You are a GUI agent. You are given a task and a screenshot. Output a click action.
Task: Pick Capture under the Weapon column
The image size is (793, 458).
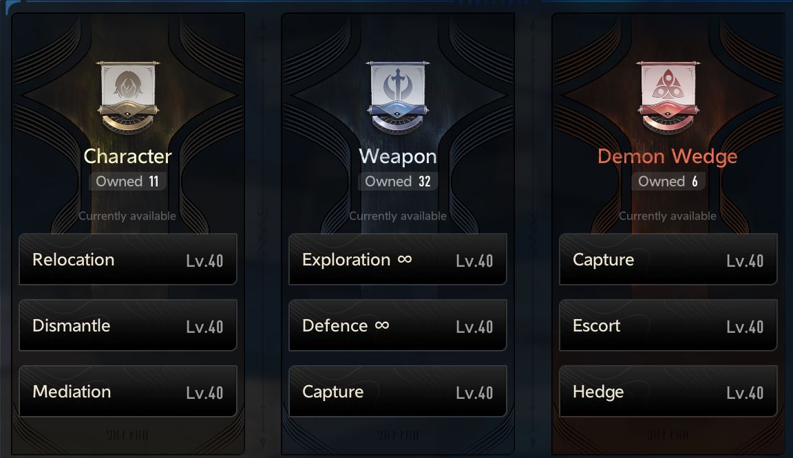(397, 391)
